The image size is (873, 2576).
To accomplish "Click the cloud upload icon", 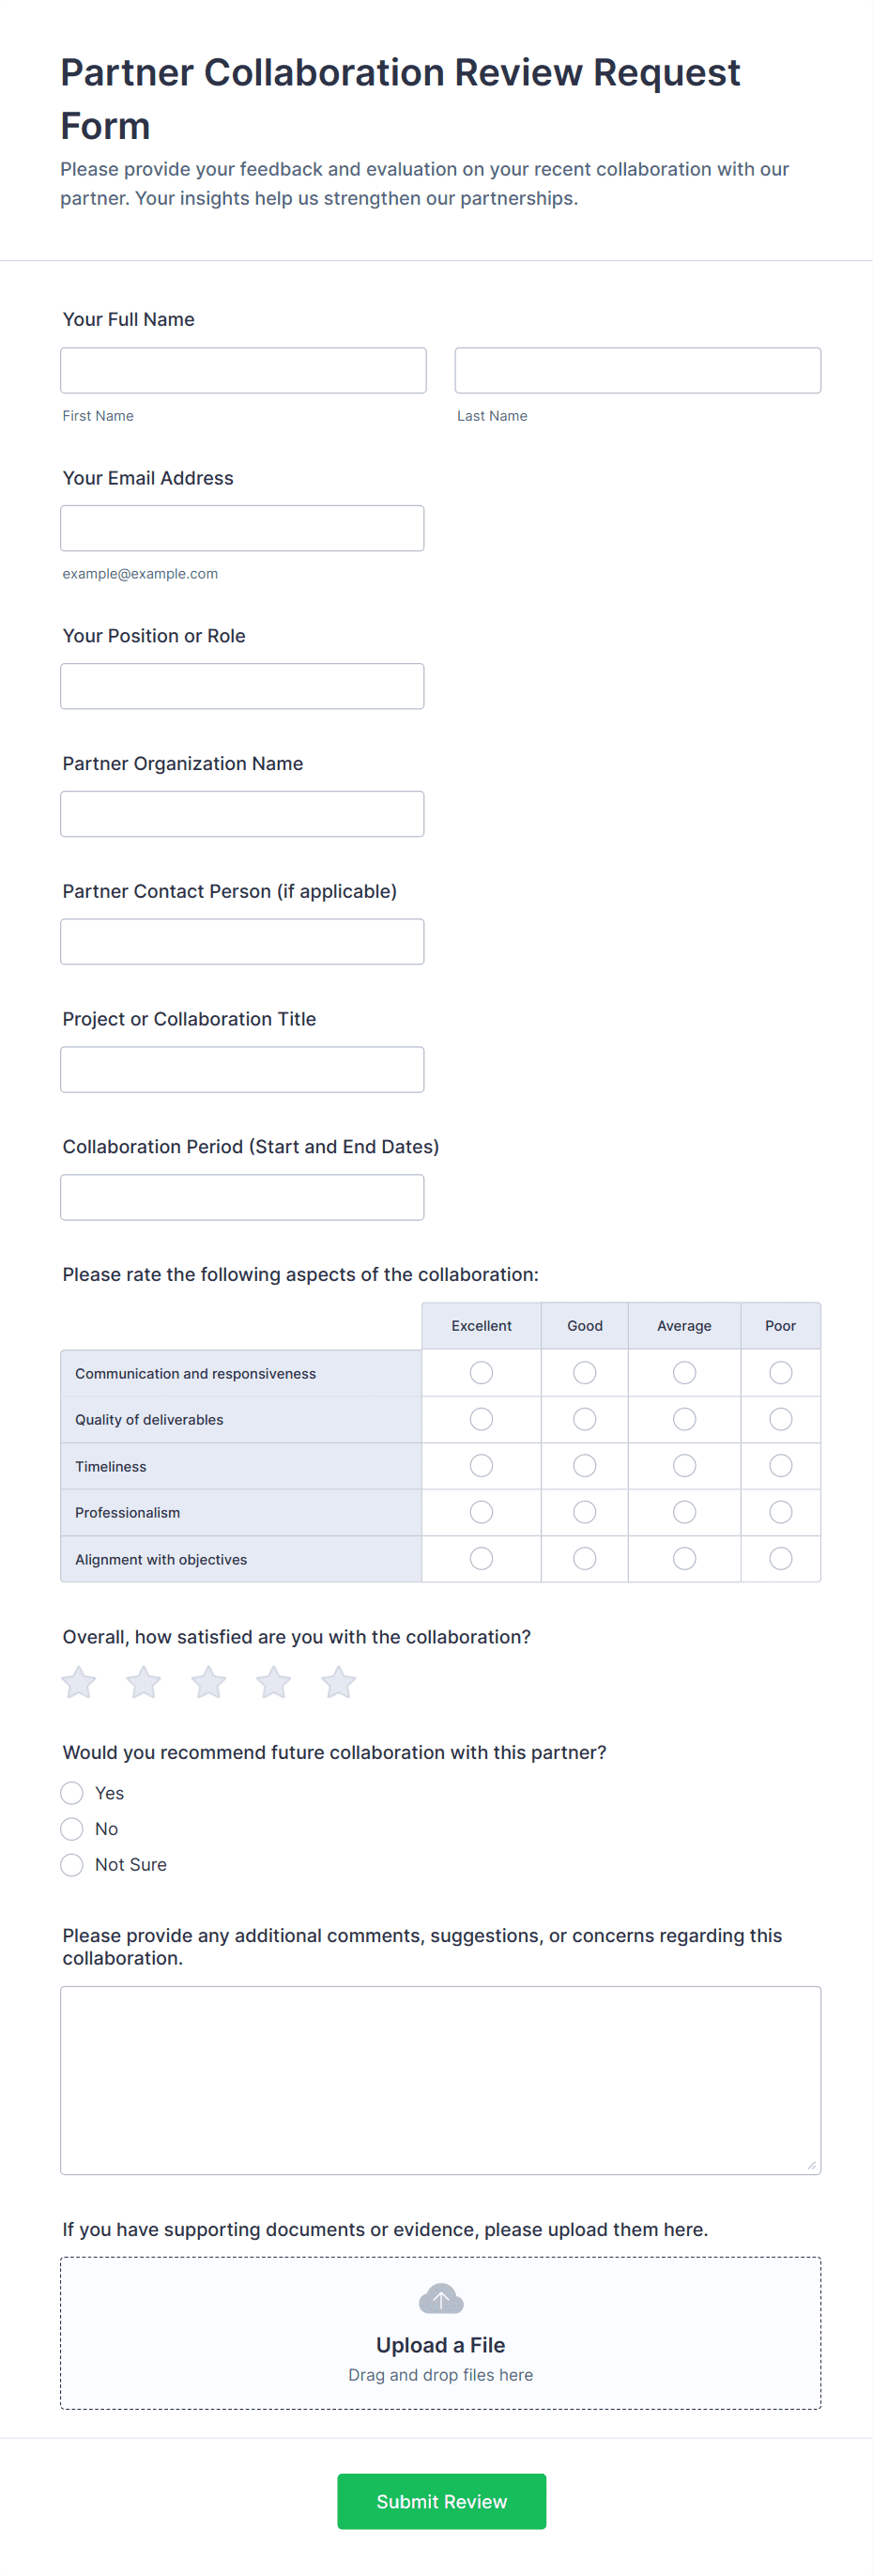I will (x=440, y=2298).
